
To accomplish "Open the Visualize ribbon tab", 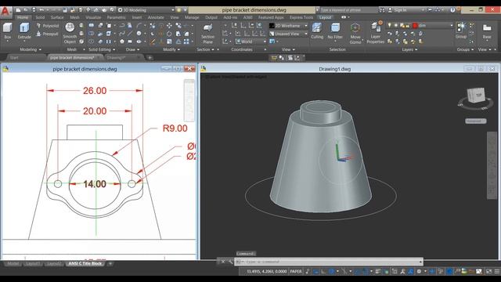I will click(93, 17).
